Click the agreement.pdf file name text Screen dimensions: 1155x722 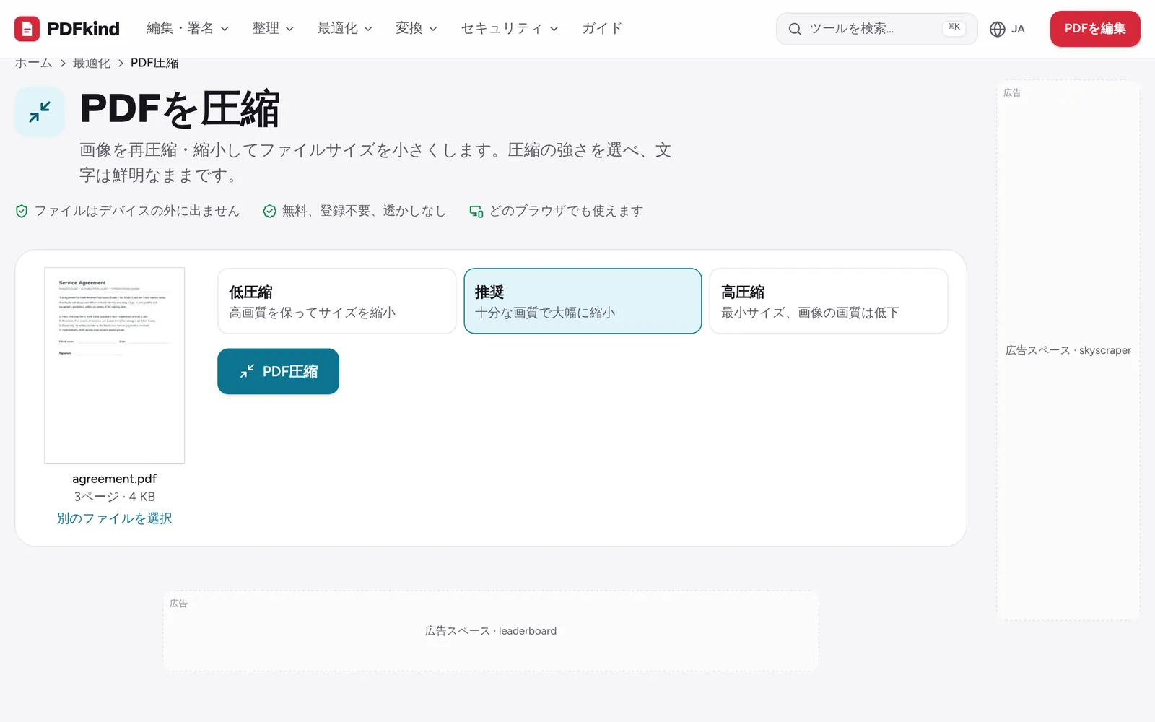114,479
